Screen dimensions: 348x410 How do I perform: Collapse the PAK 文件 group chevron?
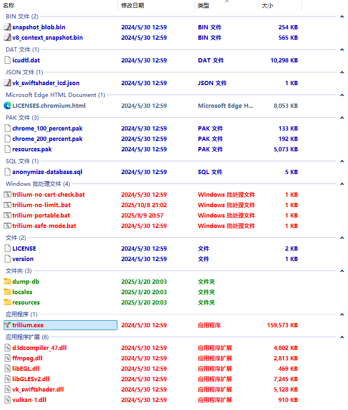point(341,118)
